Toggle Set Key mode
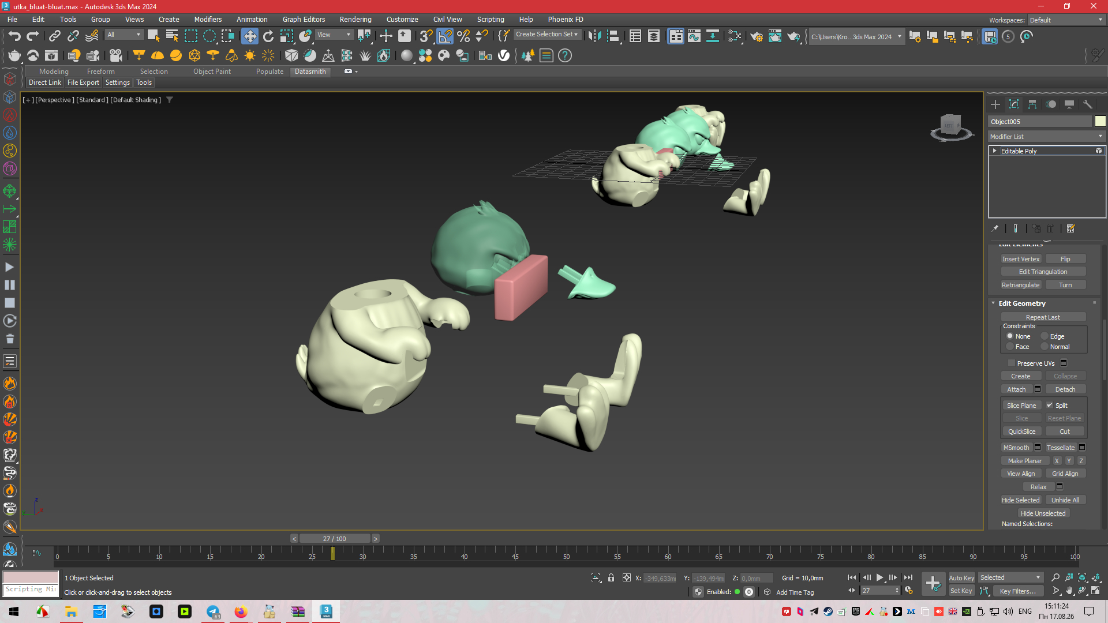The width and height of the screenshot is (1108, 623). point(961,591)
